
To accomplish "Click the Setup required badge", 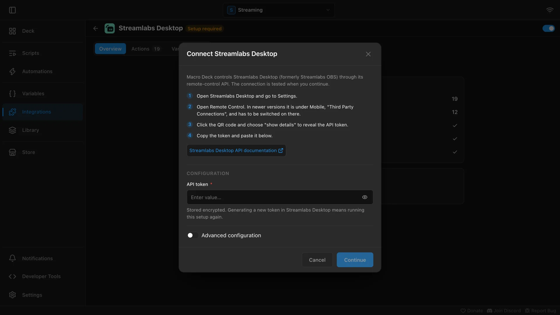I will pos(204,29).
